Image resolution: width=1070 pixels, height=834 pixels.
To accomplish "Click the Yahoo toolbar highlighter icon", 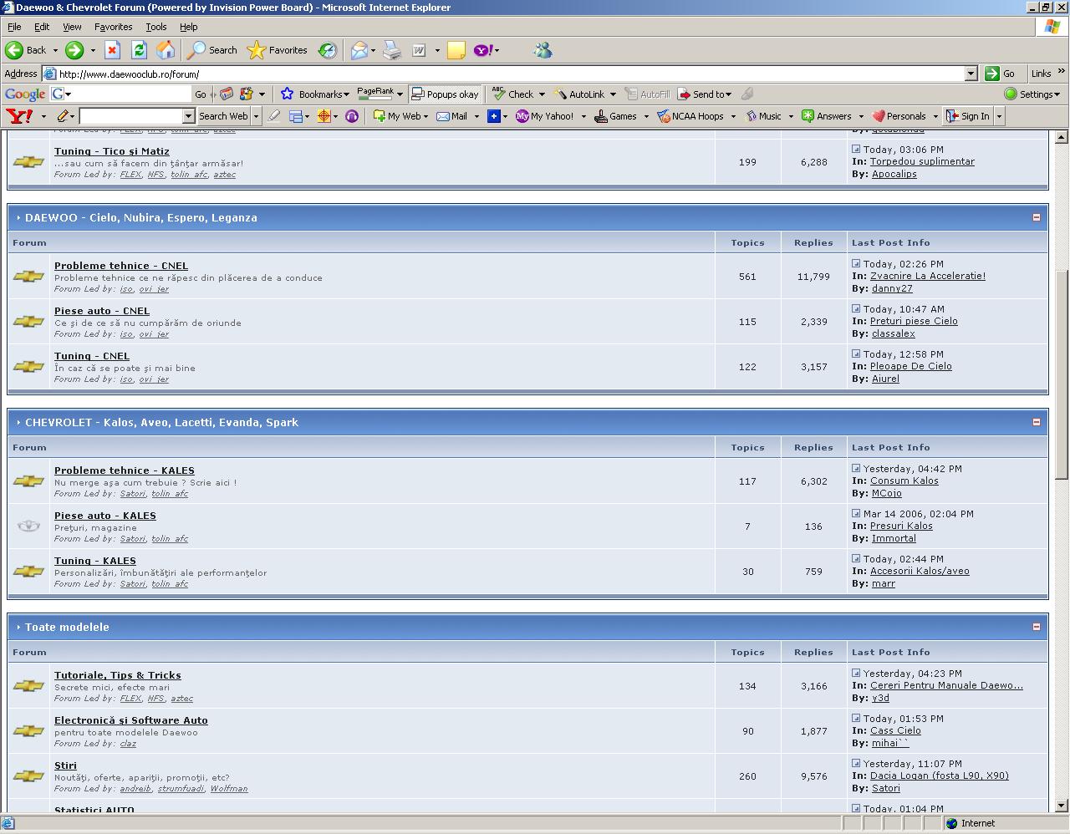I will pos(273,116).
